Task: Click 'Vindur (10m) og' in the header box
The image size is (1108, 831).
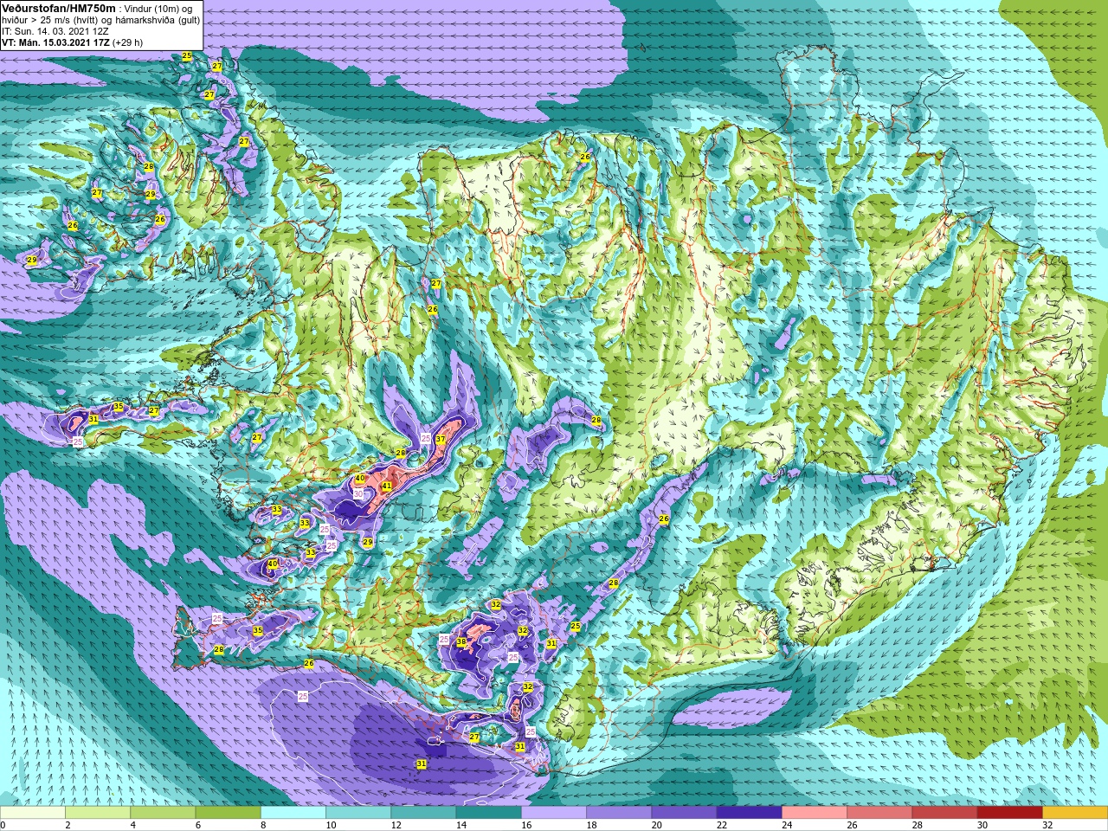Action: pyautogui.click(x=158, y=9)
